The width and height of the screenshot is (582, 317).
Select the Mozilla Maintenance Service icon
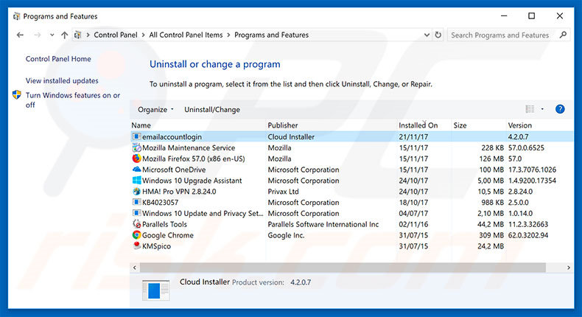[136, 147]
